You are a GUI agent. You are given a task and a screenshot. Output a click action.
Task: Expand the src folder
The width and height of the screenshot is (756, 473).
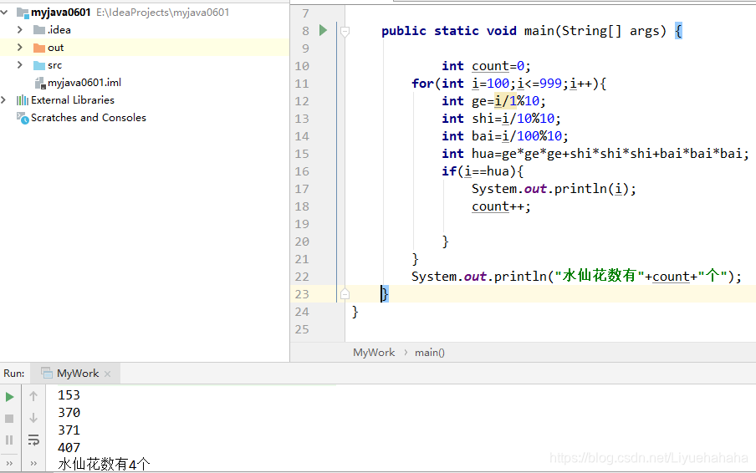[x=20, y=64]
